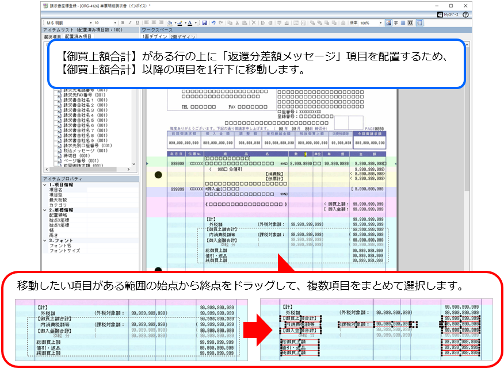This screenshot has height=368, width=504.
Task: Set text alignment to right
Action: coord(161,23)
